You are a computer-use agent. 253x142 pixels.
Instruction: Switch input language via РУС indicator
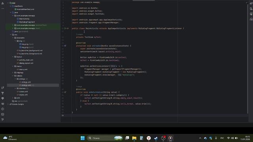[222, 138]
